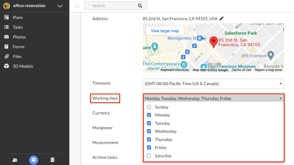Open the Timezone dropdown
Screen dimensions: 294x165
point(213,84)
